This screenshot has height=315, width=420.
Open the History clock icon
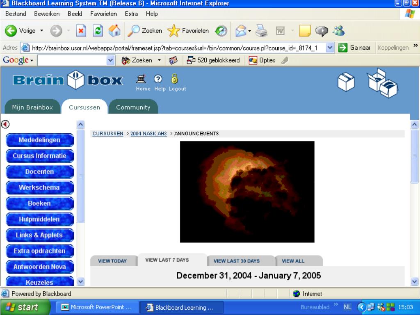(221, 31)
